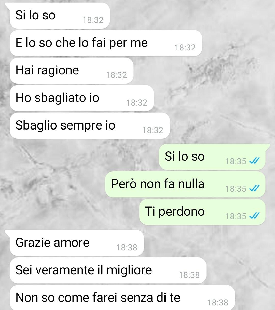
Task: Tap the 18:38 time on 'Sei veramente il migliore'
Action: click(x=189, y=275)
